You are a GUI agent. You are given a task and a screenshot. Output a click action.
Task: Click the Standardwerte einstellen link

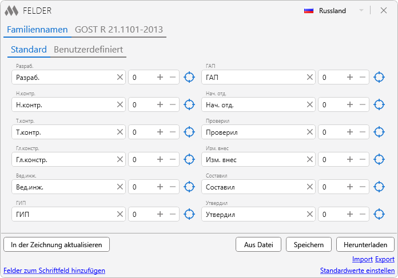[357, 271]
